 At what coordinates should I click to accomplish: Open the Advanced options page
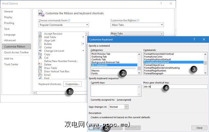[10, 40]
